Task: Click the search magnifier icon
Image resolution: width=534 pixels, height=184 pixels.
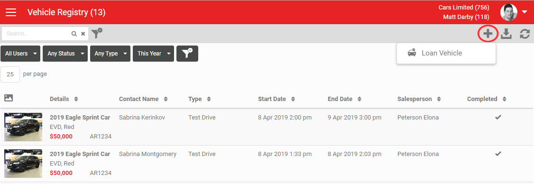Action: tap(74, 34)
